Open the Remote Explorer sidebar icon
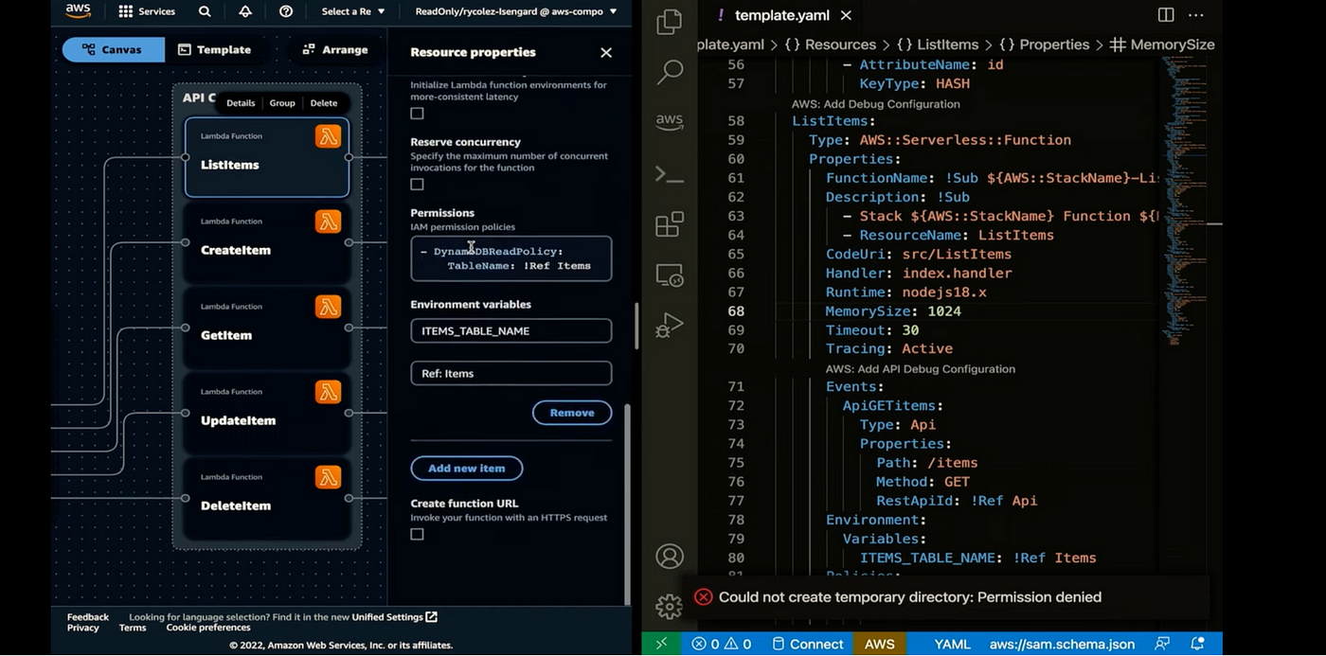Image resolution: width=1326 pixels, height=656 pixels. click(x=670, y=275)
